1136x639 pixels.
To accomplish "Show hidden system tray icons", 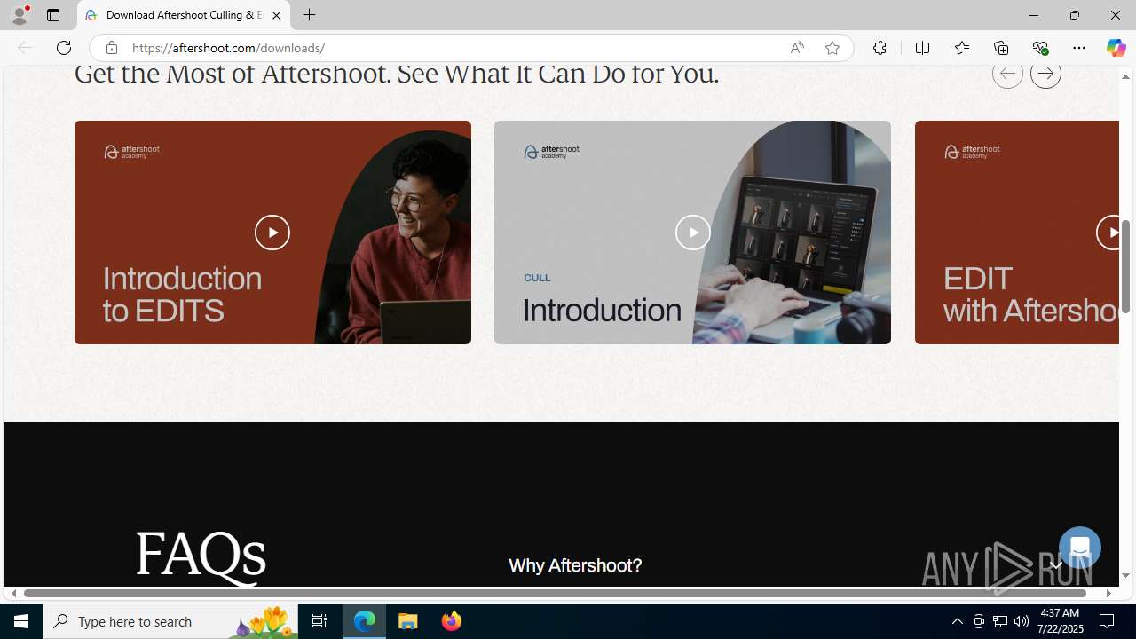I will point(957,621).
